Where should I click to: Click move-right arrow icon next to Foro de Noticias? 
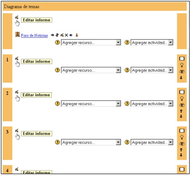tap(52, 35)
